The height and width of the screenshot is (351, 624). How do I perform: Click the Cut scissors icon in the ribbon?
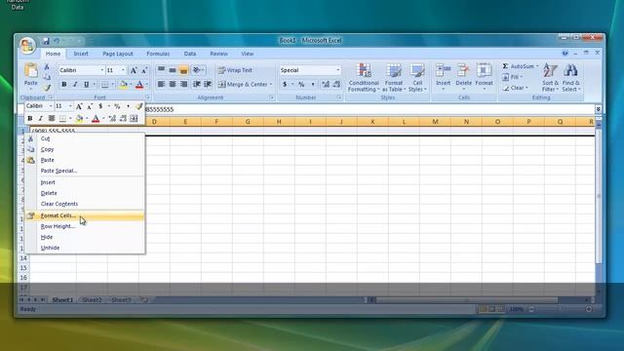[x=47, y=67]
